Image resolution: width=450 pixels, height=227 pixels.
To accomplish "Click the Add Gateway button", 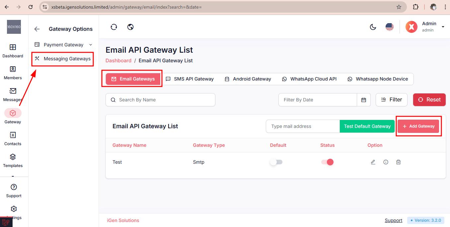I will [418, 126].
